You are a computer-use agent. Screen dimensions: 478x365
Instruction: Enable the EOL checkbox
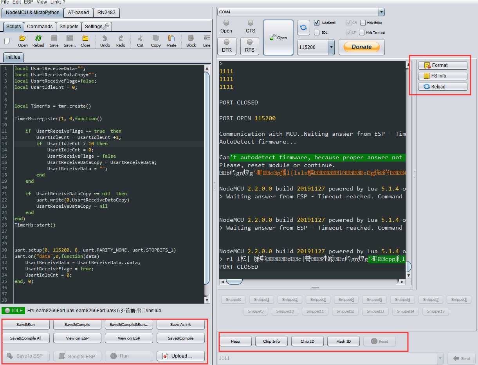(317, 32)
